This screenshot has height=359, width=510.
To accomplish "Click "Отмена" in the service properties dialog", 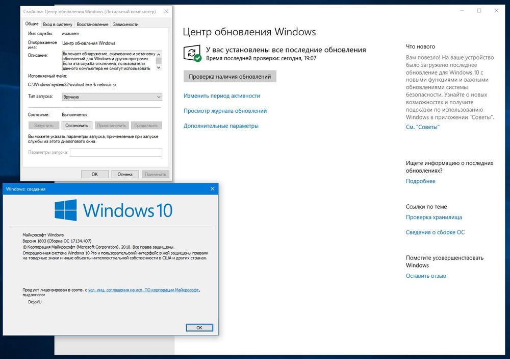I will [x=125, y=174].
